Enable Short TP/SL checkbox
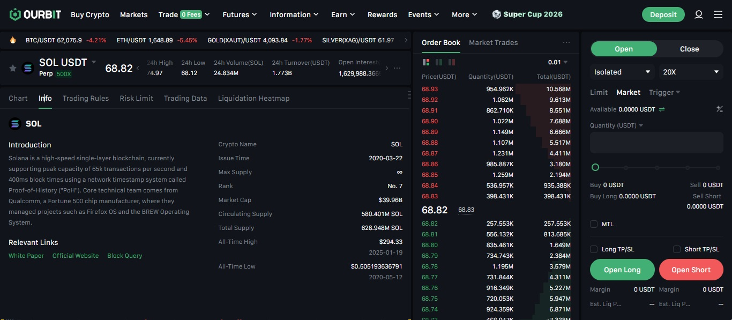 tap(677, 249)
